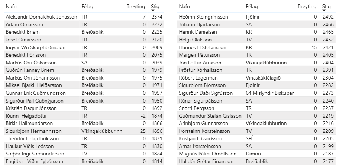This screenshot has width=339, height=168.
Task: Click the Breyting header in the Aleksandr table
Action: click(x=136, y=7)
